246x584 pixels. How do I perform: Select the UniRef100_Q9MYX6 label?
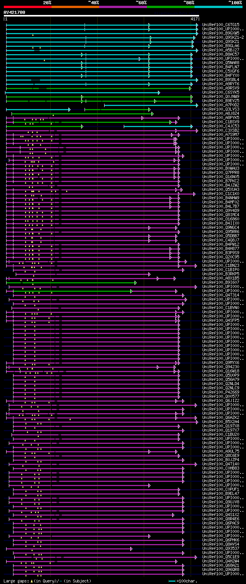pos(220,362)
